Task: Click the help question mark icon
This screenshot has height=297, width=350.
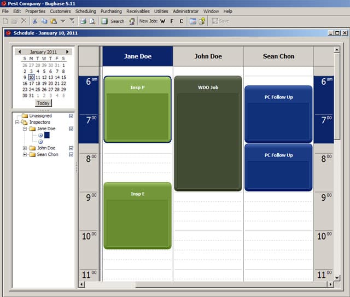Action: point(202,21)
